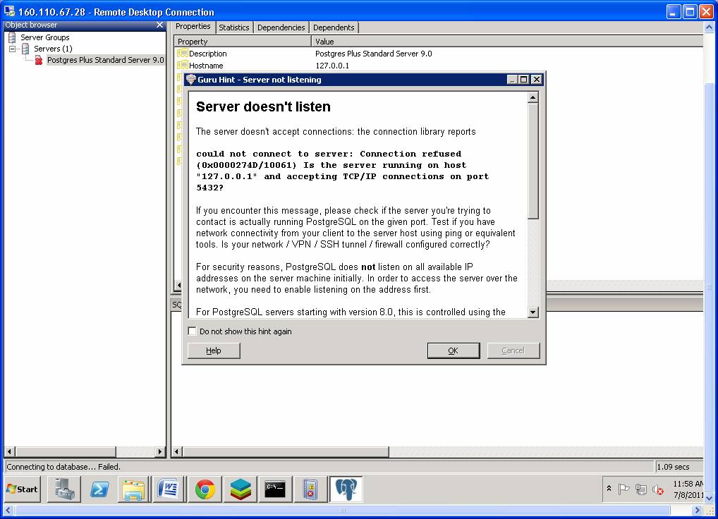The image size is (718, 519).
Task: Minimize the Guru Hint dialog
Action: point(513,80)
